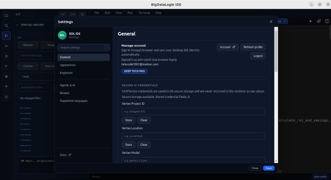Viewport: 331px width, 180px height.
Task: Collapse the SPATIAL-ENGINE tree section
Action: point(17,25)
